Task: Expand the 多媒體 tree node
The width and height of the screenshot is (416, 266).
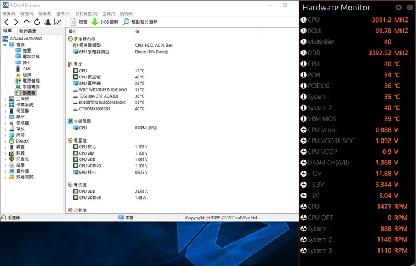Action: pyautogui.click(x=5, y=123)
